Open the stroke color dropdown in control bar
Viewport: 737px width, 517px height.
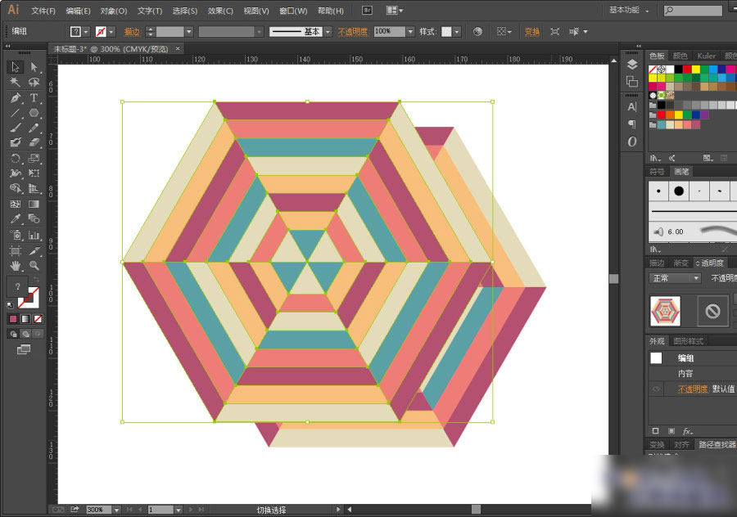[111, 31]
